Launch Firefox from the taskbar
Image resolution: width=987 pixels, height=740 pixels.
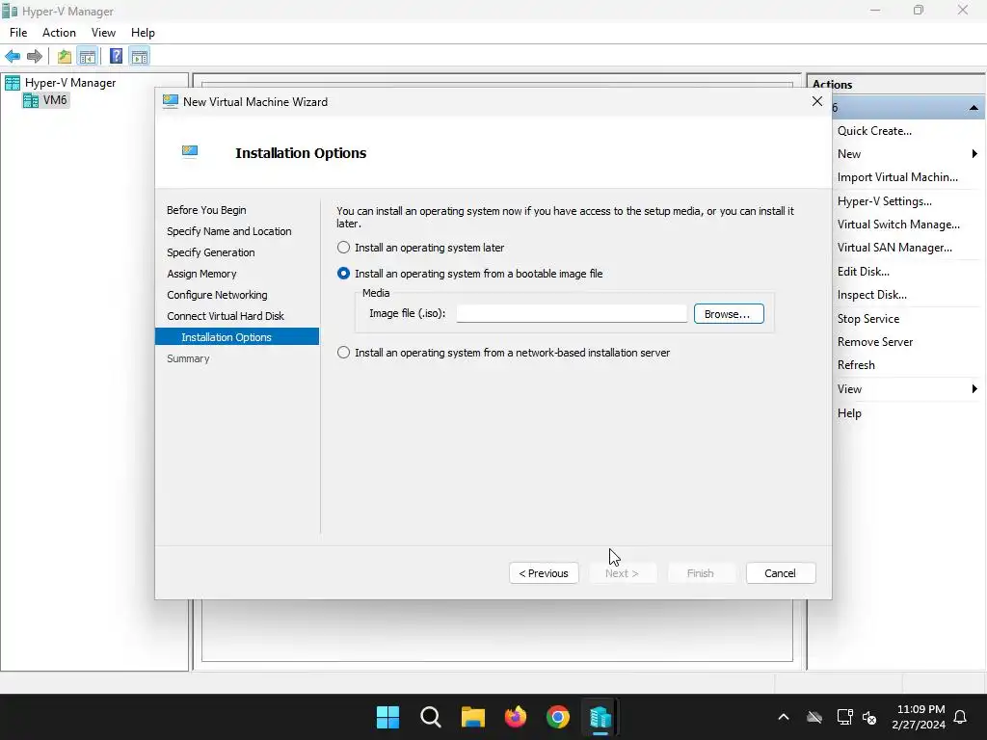pos(516,717)
